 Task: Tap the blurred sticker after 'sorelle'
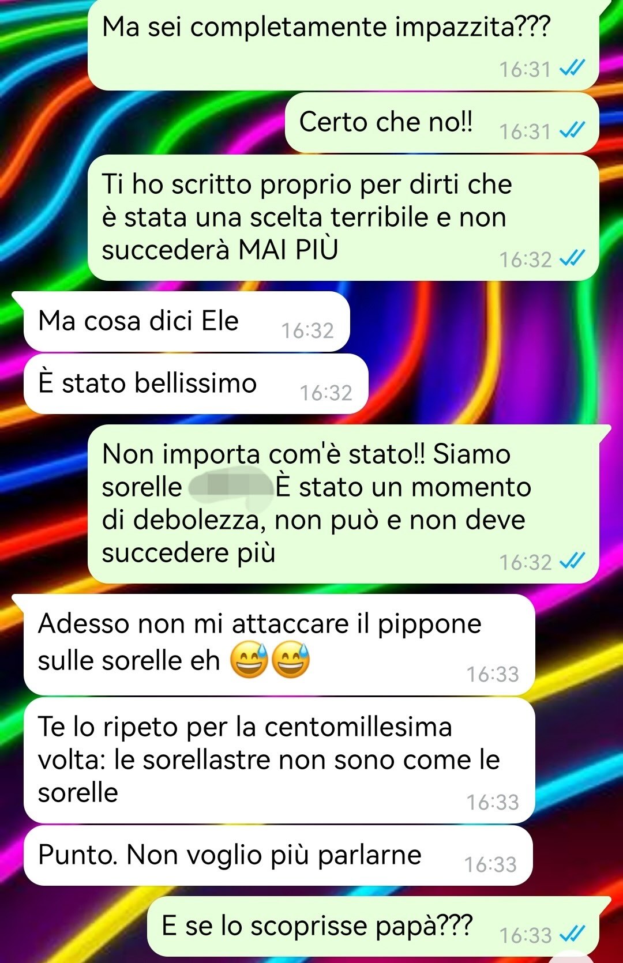(x=230, y=486)
